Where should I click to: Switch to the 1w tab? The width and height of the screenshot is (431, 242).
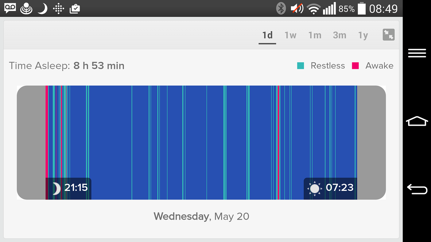tap(290, 35)
